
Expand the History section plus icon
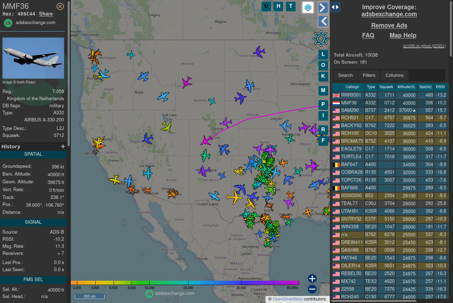(63, 147)
